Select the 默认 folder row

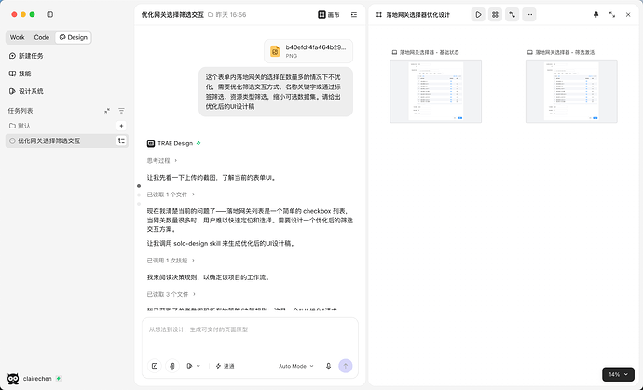pyautogui.click(x=66, y=126)
